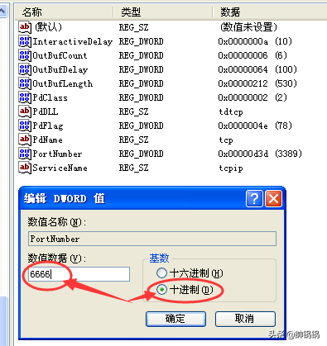Select the OutBufDelay value name
The image size is (327, 346).
[60, 69]
